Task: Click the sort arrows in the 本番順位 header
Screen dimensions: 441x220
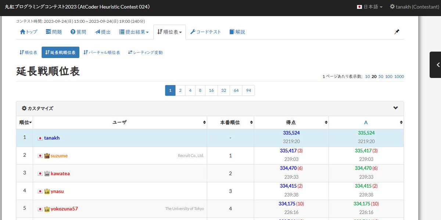Action: (251, 122)
